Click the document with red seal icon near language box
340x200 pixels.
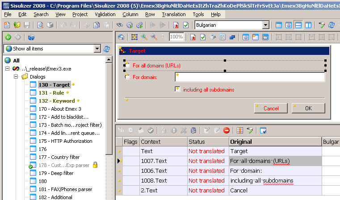(x=176, y=25)
